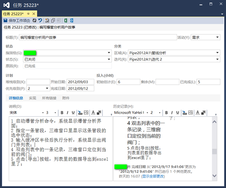Image resolution: width=226 pixels, height=188 pixels.
Task: Change font color in description editor
Action: (x=93, y=113)
